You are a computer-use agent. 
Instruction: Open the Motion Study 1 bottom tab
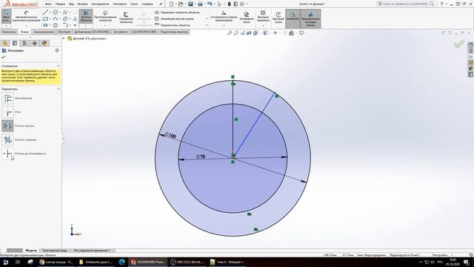[x=92, y=251]
